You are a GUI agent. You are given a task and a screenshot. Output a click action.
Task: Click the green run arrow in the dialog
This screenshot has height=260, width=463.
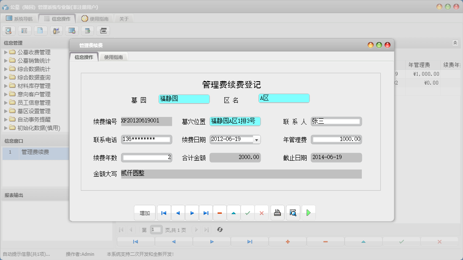(308, 212)
